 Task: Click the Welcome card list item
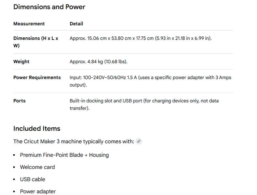click(37, 167)
